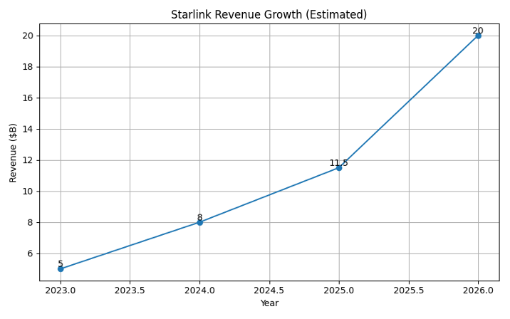Click the '18' y-axis tick label
The image size is (510, 319).
pos(28,67)
